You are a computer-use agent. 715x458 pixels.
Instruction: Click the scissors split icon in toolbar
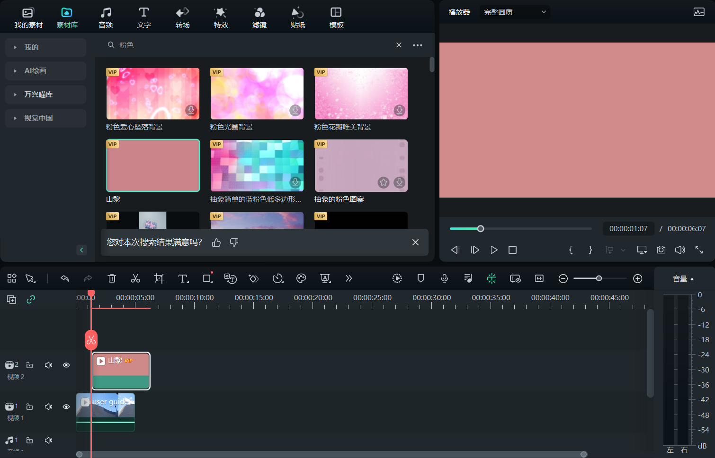point(135,278)
